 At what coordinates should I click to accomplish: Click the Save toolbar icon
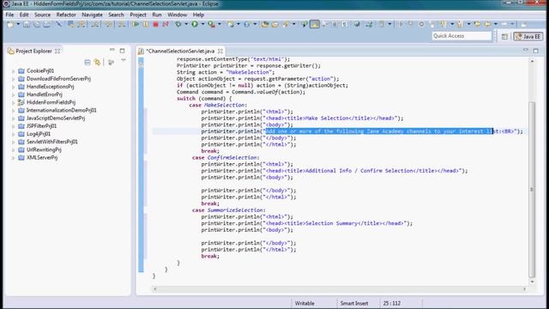[x=27, y=24]
